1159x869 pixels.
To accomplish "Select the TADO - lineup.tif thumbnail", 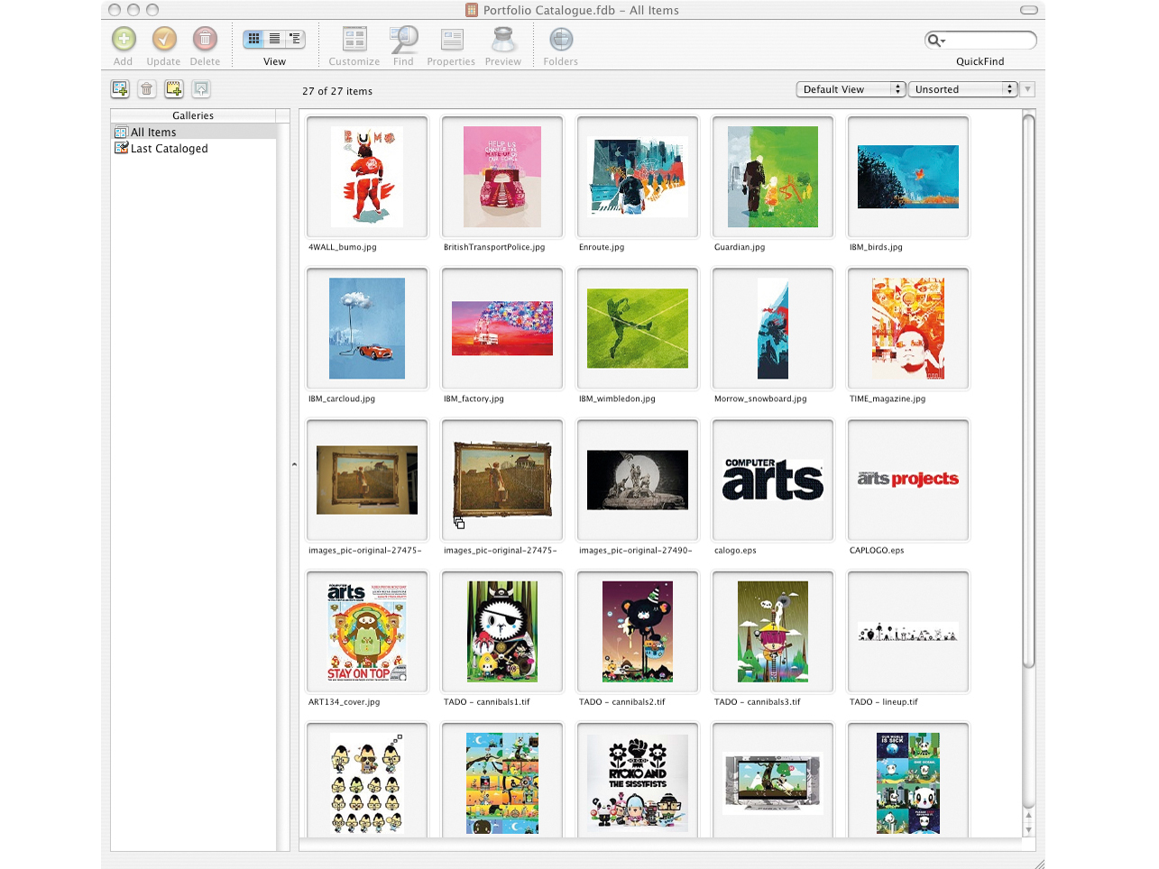I will (908, 631).
